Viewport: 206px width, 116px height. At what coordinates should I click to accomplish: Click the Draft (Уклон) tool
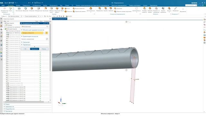(67, 8)
